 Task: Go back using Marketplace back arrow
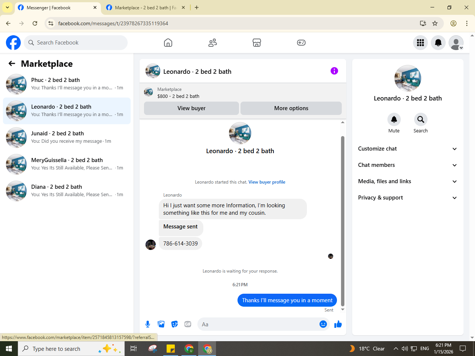coord(12,63)
